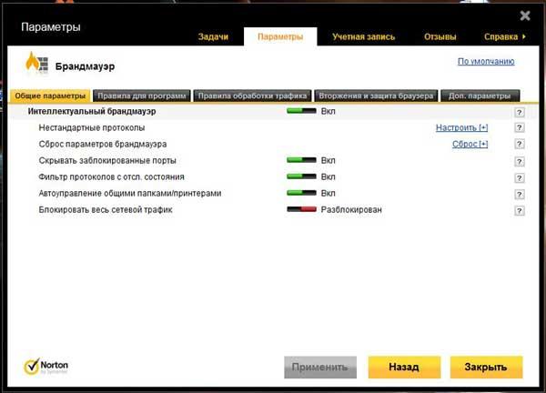546x393 pixels.
Task: Open help for Автоуправление общими папками/принтерами
Action: [520, 195]
